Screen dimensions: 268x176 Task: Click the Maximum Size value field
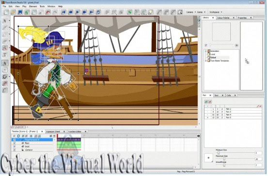[258, 159]
